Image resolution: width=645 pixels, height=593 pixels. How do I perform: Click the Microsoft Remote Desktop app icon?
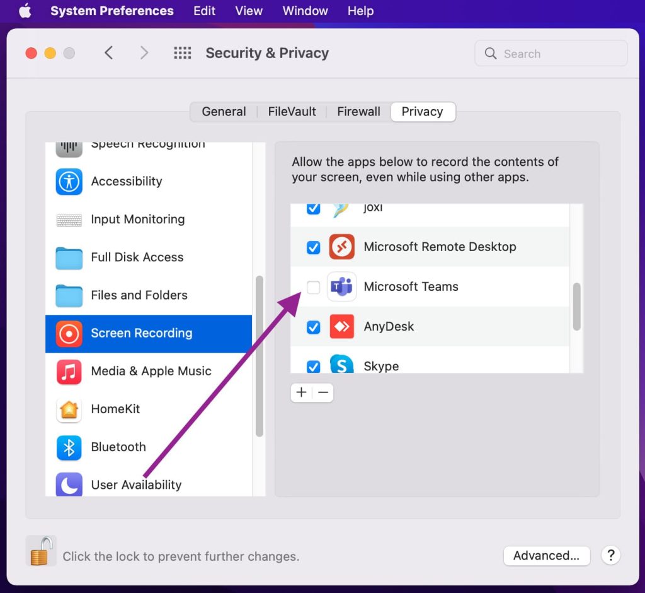(341, 247)
